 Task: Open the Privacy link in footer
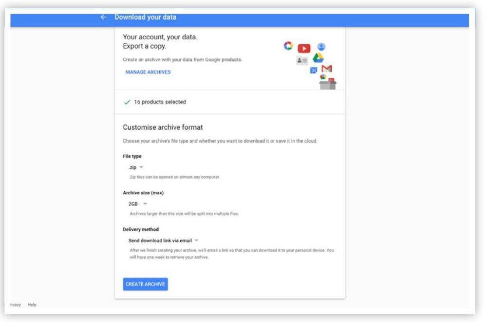15,305
